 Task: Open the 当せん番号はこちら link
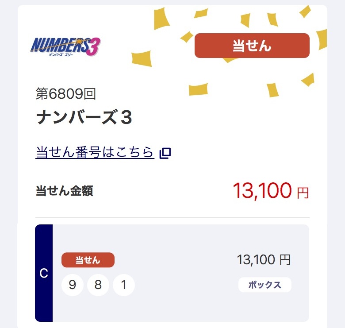coord(95,152)
